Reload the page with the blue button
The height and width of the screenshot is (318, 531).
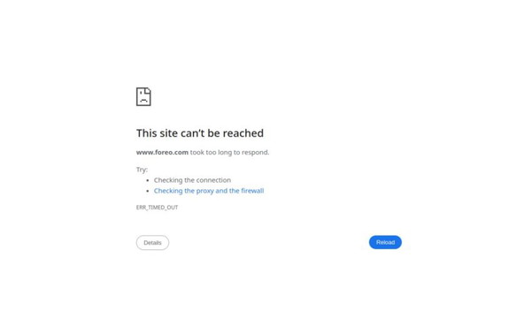[385, 242]
